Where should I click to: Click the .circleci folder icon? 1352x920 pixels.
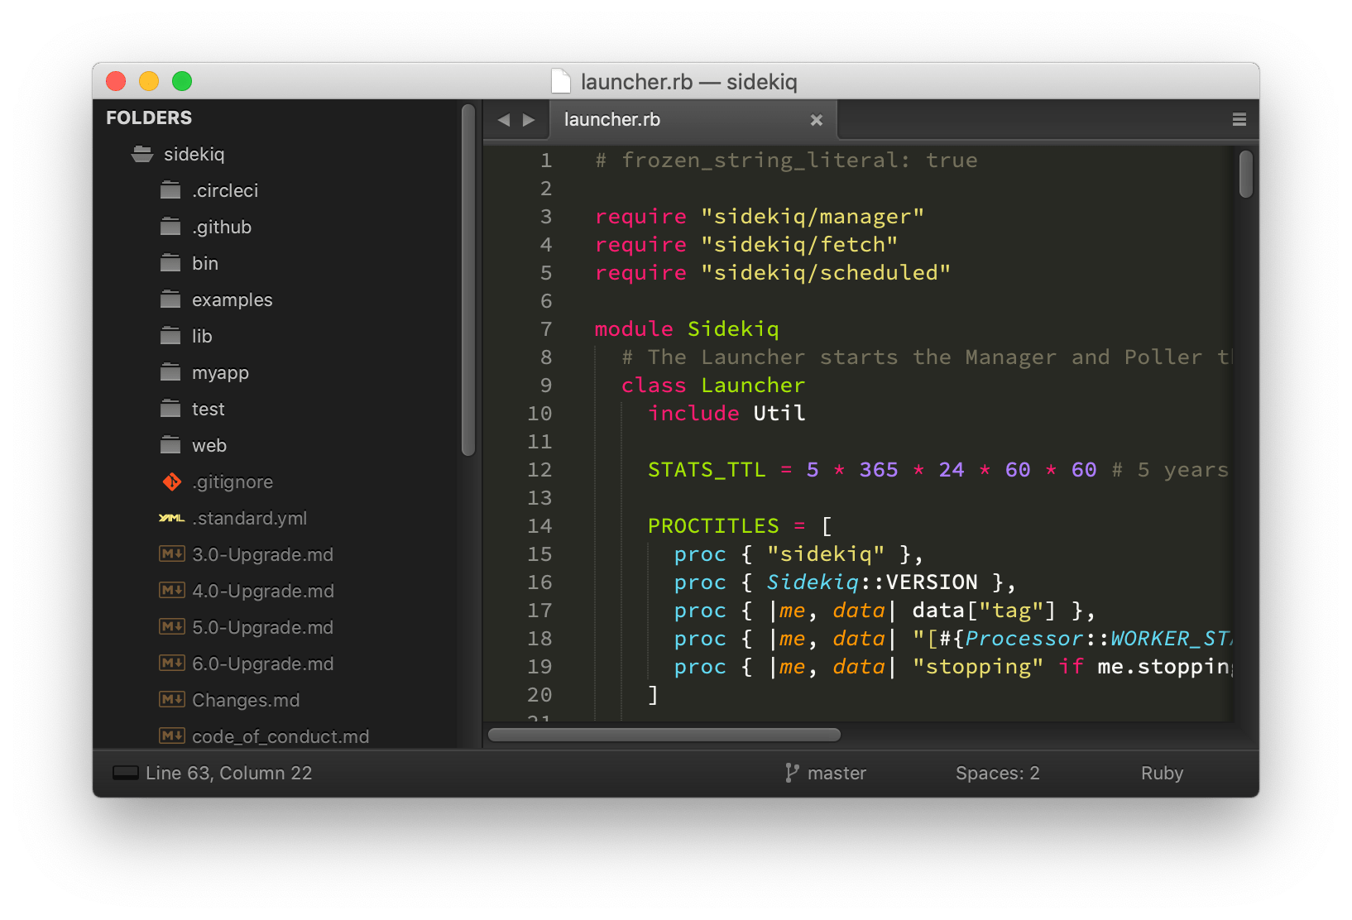[170, 190]
